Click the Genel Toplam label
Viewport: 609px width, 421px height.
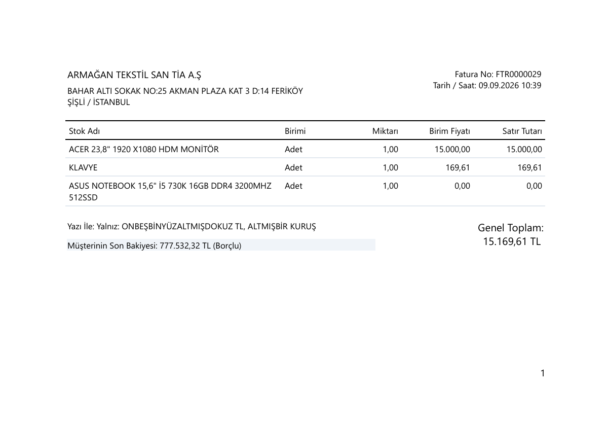(511, 228)
